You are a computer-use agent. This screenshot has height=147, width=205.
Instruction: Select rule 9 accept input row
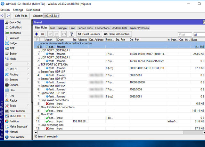coord(119,111)
